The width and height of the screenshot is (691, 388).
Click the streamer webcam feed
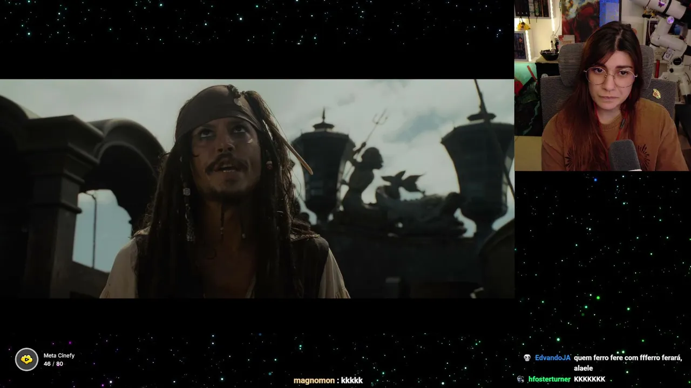click(602, 86)
